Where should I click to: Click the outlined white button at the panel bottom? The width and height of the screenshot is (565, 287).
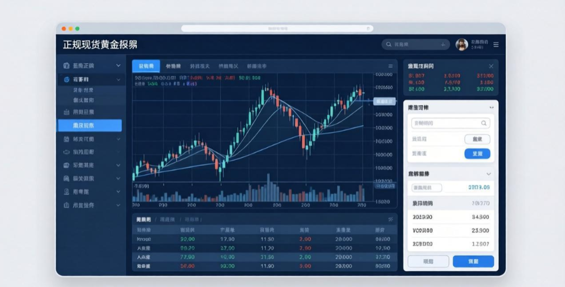click(x=428, y=261)
